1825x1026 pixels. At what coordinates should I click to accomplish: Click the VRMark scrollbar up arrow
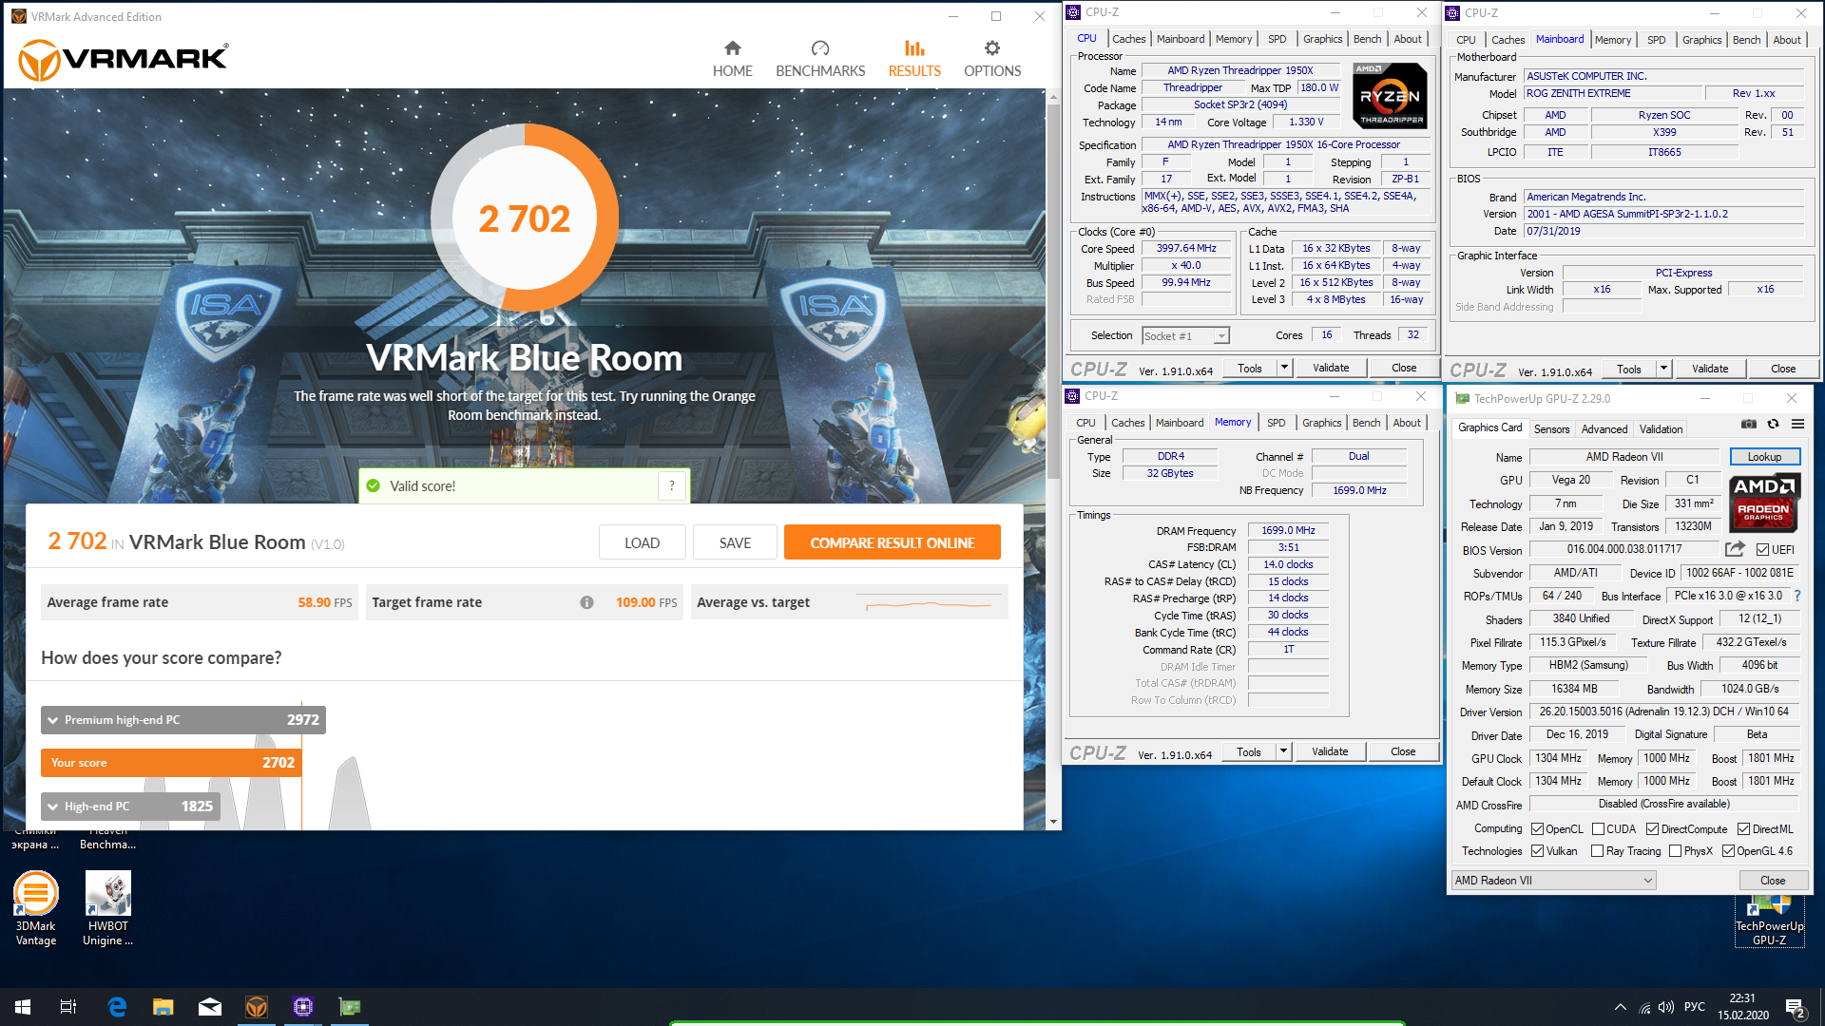point(1053,96)
